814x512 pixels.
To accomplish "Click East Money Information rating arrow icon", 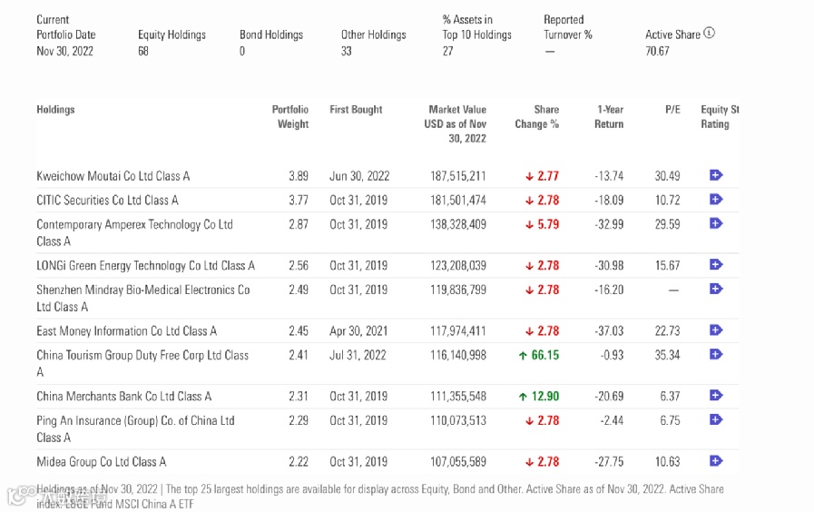I will pyautogui.click(x=715, y=330).
